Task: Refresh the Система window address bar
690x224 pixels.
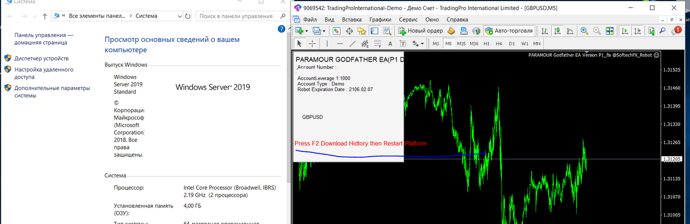Action: click(x=187, y=16)
